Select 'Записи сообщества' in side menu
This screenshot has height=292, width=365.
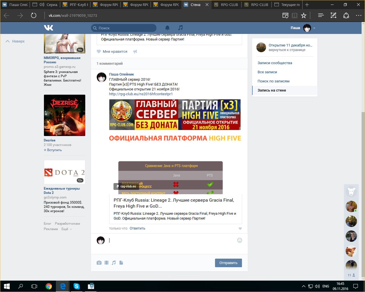(x=275, y=63)
